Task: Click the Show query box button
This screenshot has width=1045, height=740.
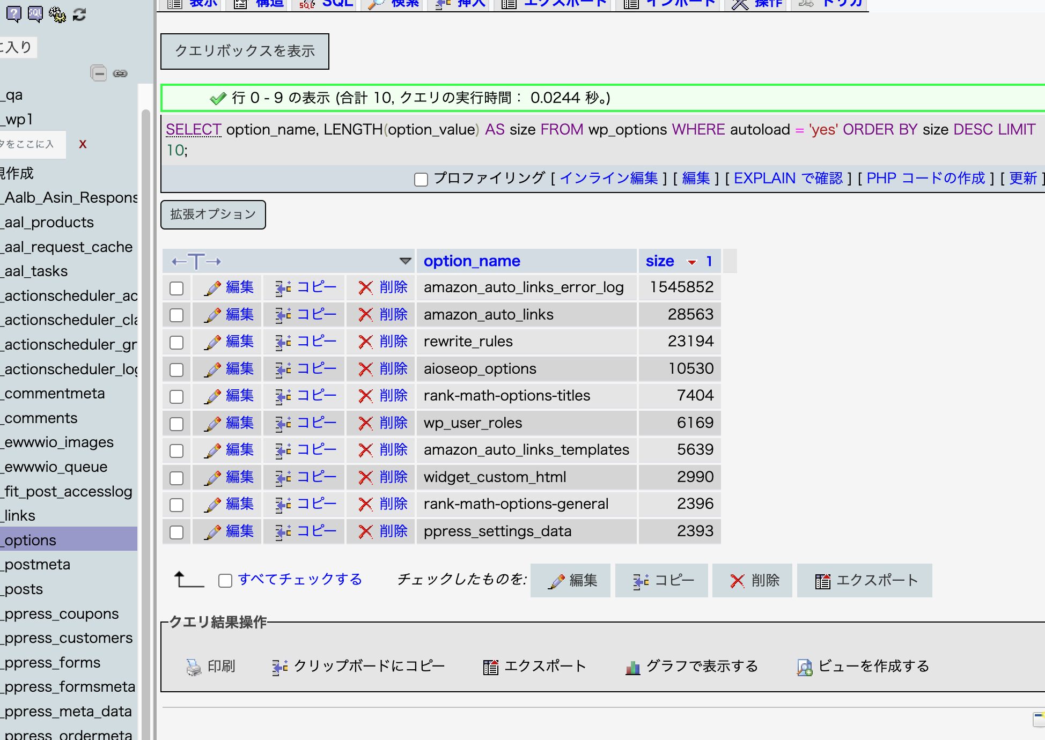Action: coord(245,51)
